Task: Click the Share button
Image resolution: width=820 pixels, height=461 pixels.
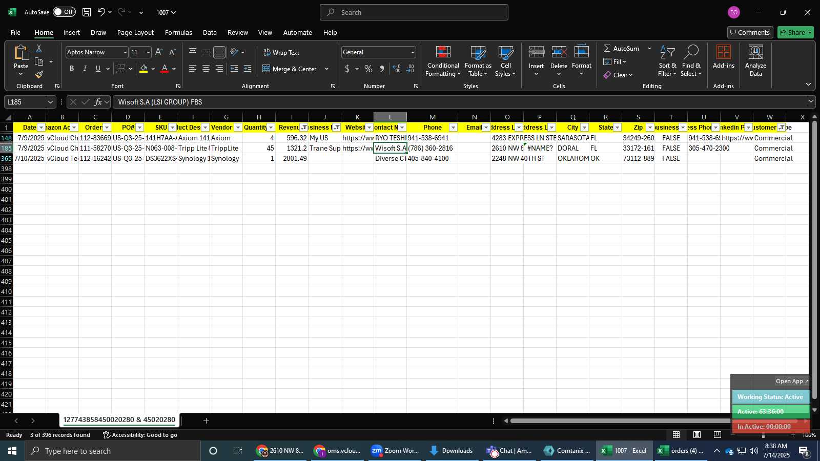Action: [x=795, y=32]
